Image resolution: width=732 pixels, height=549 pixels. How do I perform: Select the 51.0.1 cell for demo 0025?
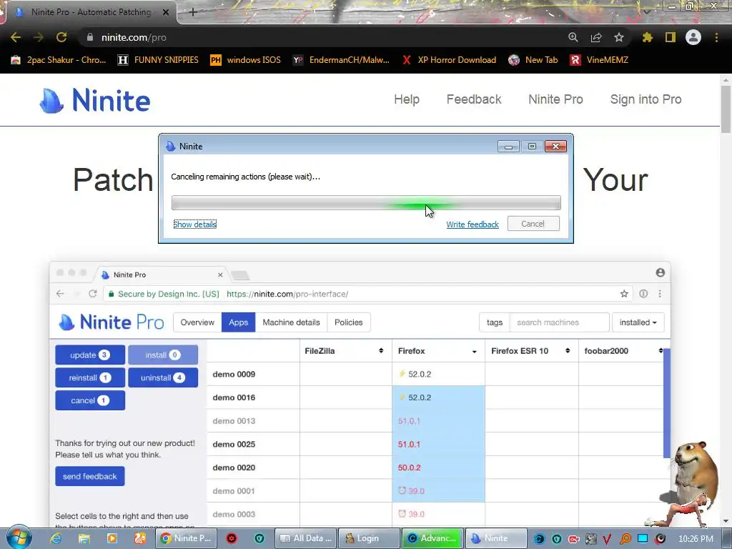(438, 444)
